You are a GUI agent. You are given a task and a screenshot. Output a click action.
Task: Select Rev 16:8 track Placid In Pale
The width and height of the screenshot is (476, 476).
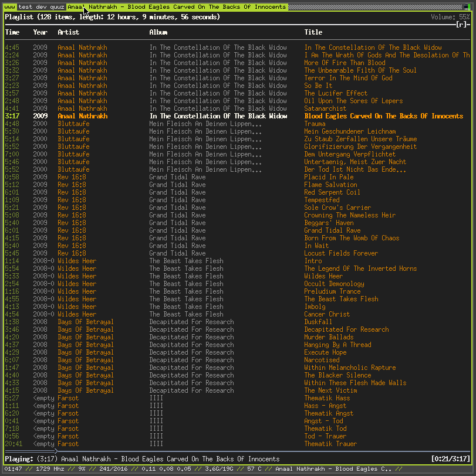[329, 176]
